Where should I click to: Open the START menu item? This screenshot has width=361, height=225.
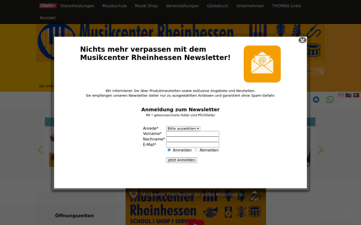point(48,6)
